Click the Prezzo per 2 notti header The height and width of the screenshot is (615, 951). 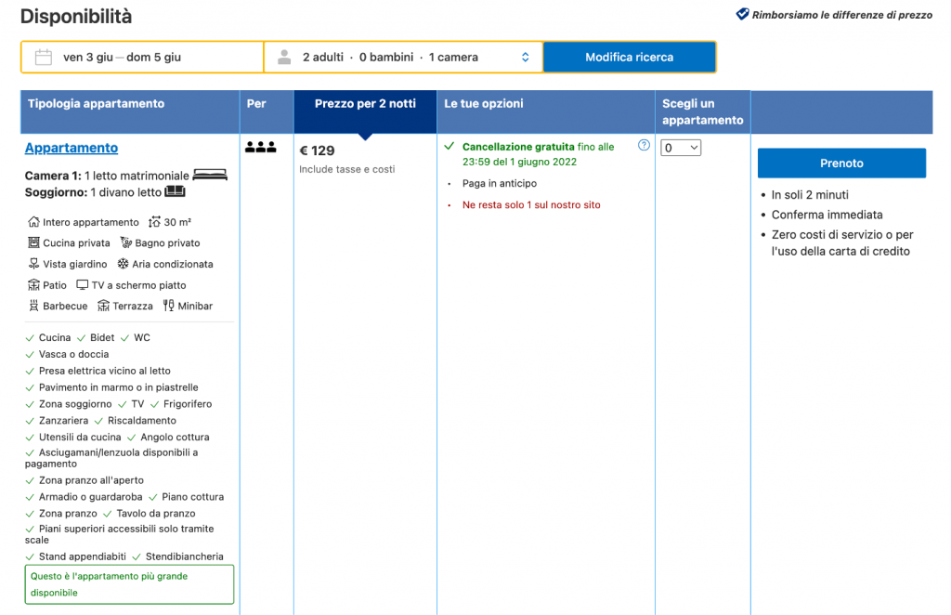(x=365, y=104)
